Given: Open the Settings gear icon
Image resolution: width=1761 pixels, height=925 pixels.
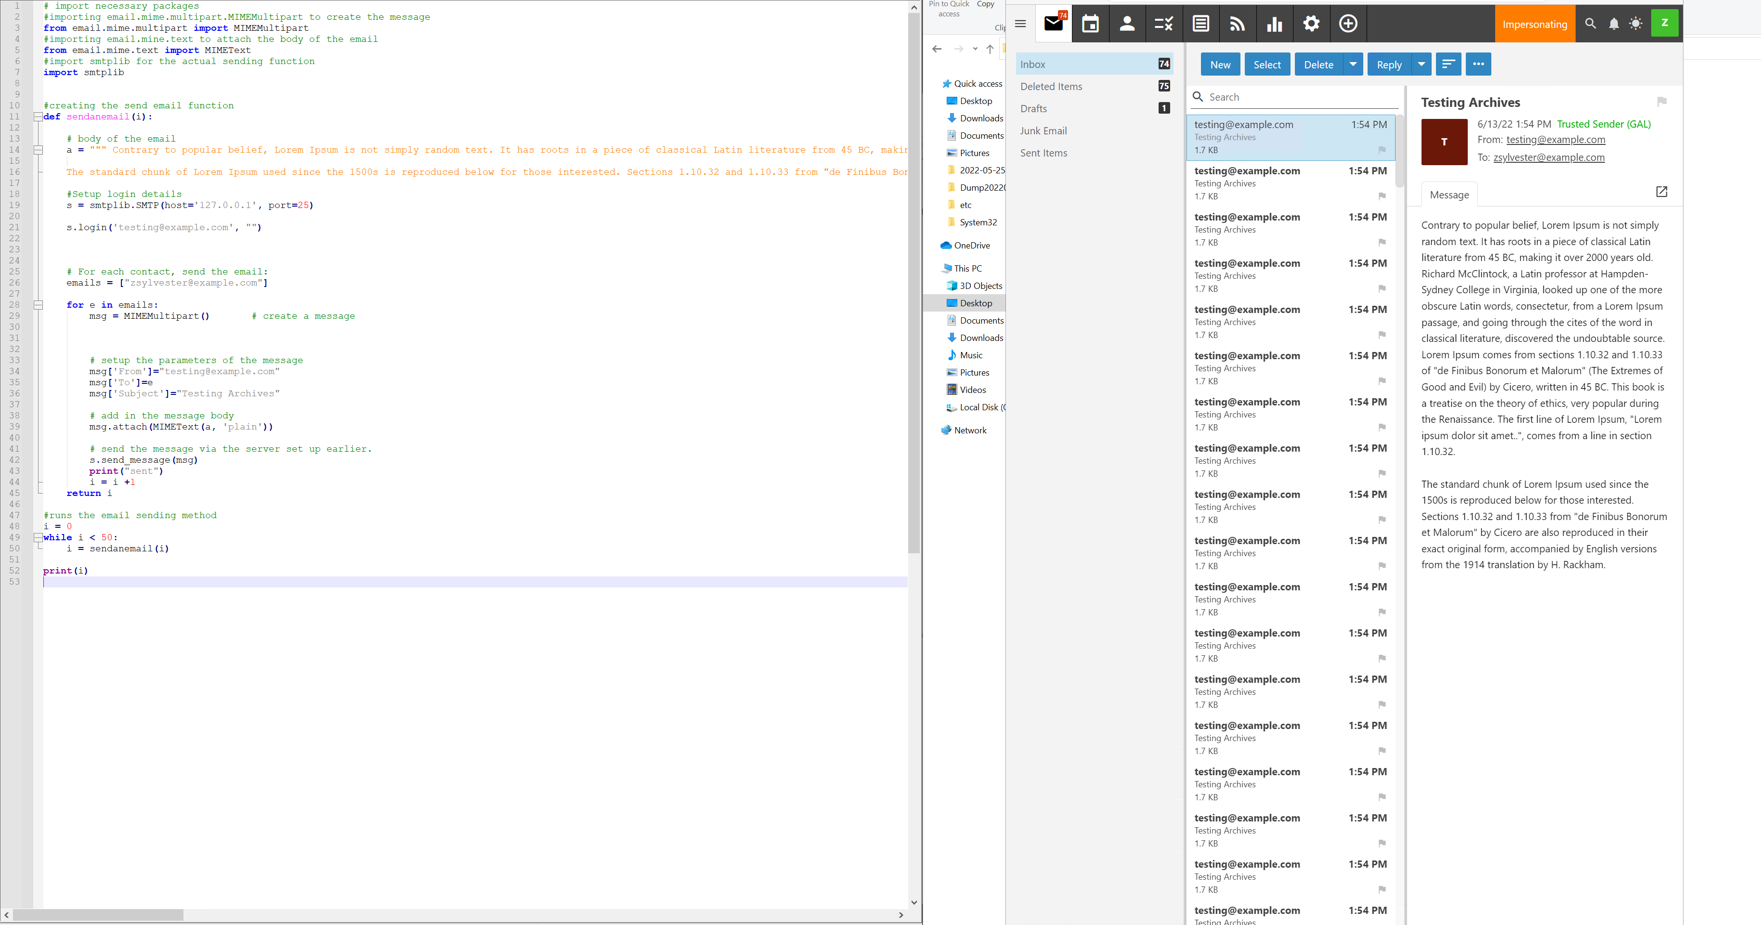Looking at the screenshot, I should coord(1310,24).
